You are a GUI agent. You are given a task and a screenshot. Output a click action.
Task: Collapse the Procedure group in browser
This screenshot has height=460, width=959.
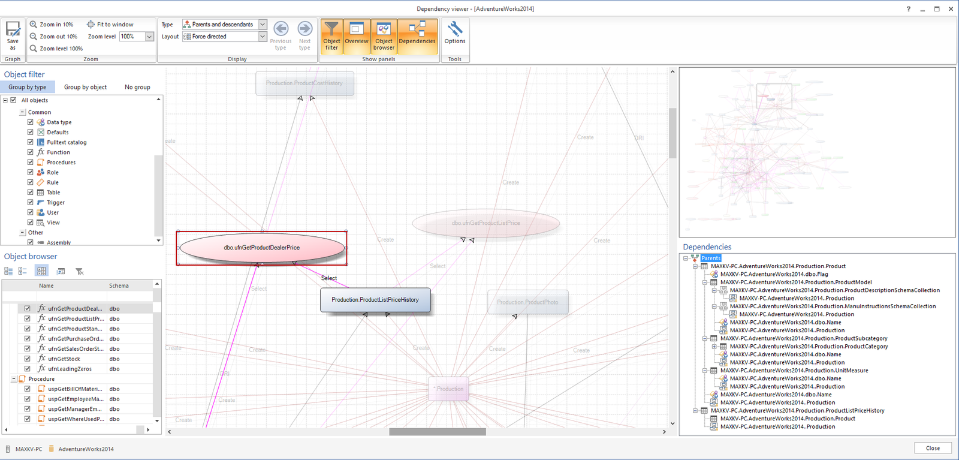coord(14,379)
